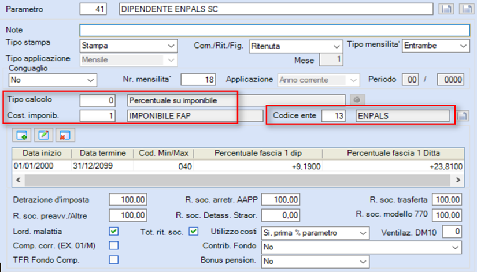The image size is (477, 272).
Task: Select the 040 Cod. Min/Max cell
Action: 164,166
